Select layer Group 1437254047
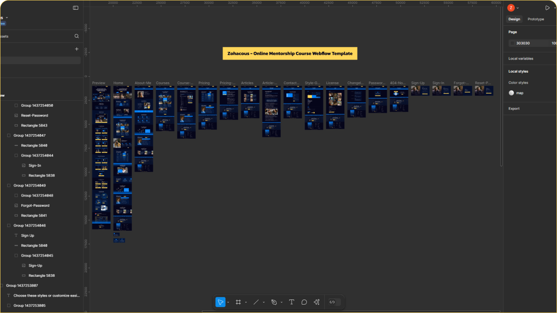The width and height of the screenshot is (557, 313). coord(30,135)
